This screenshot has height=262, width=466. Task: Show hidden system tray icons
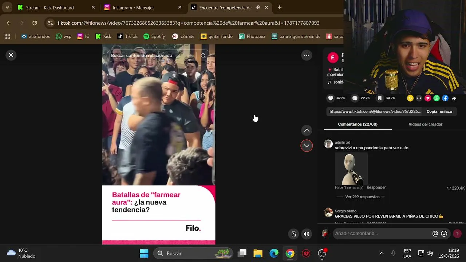(x=382, y=253)
